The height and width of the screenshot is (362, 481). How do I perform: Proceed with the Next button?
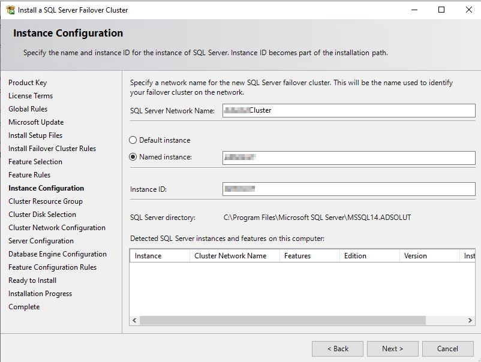pyautogui.click(x=393, y=349)
